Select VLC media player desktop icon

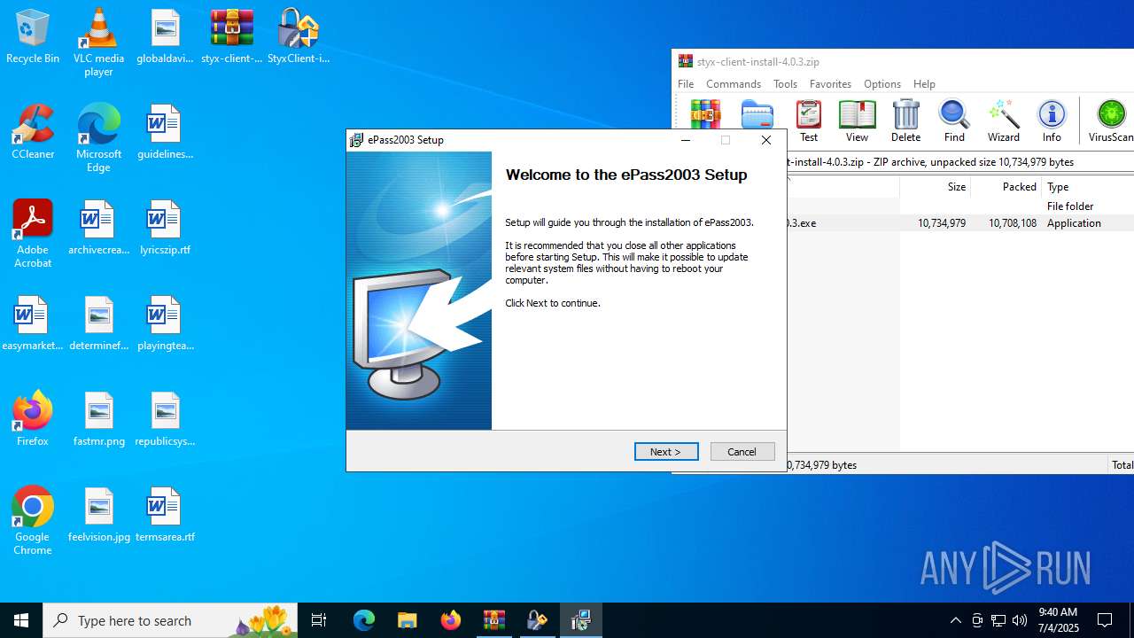[x=98, y=43]
